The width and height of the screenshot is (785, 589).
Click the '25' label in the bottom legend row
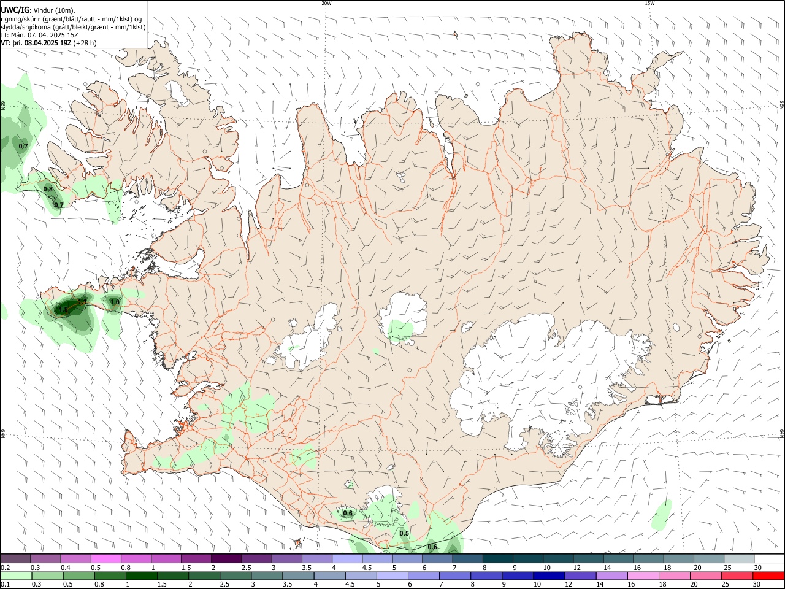point(726,585)
